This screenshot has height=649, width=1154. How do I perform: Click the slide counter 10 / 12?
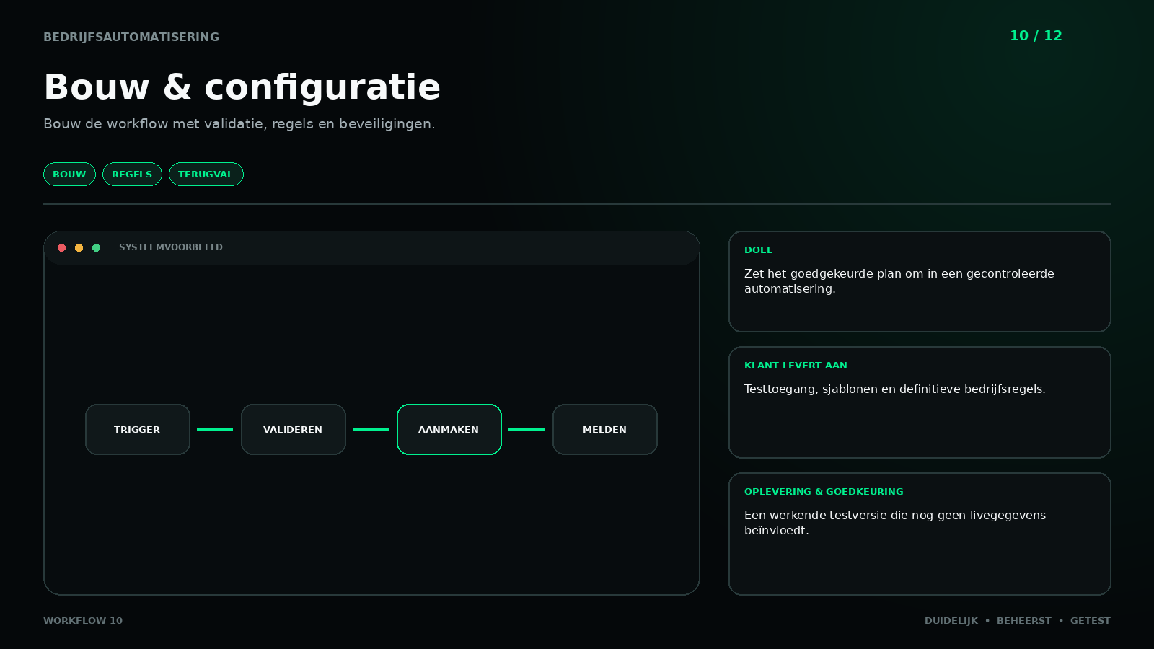click(x=1036, y=36)
